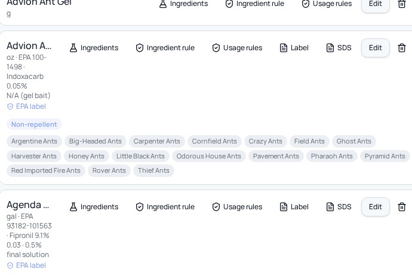Open SDS sheet of Advion Indoxacarb product
Screen dimensions: 412x275
tap(339, 48)
